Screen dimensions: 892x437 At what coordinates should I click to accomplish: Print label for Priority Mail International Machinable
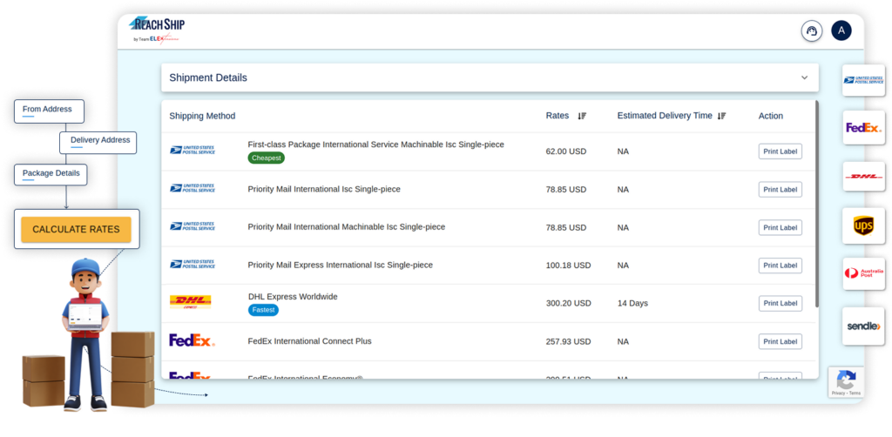pyautogui.click(x=780, y=227)
